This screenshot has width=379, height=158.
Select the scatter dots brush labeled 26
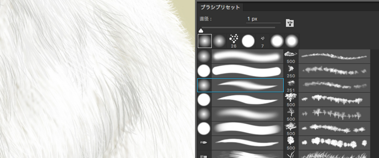(x=234, y=41)
